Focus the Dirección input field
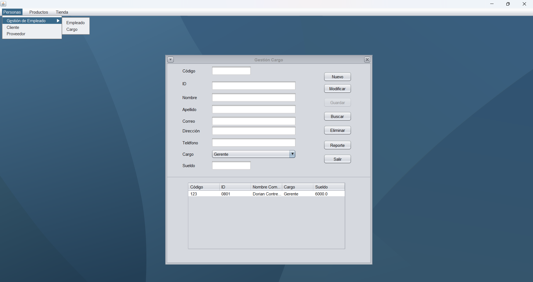This screenshot has width=533, height=282. click(254, 131)
